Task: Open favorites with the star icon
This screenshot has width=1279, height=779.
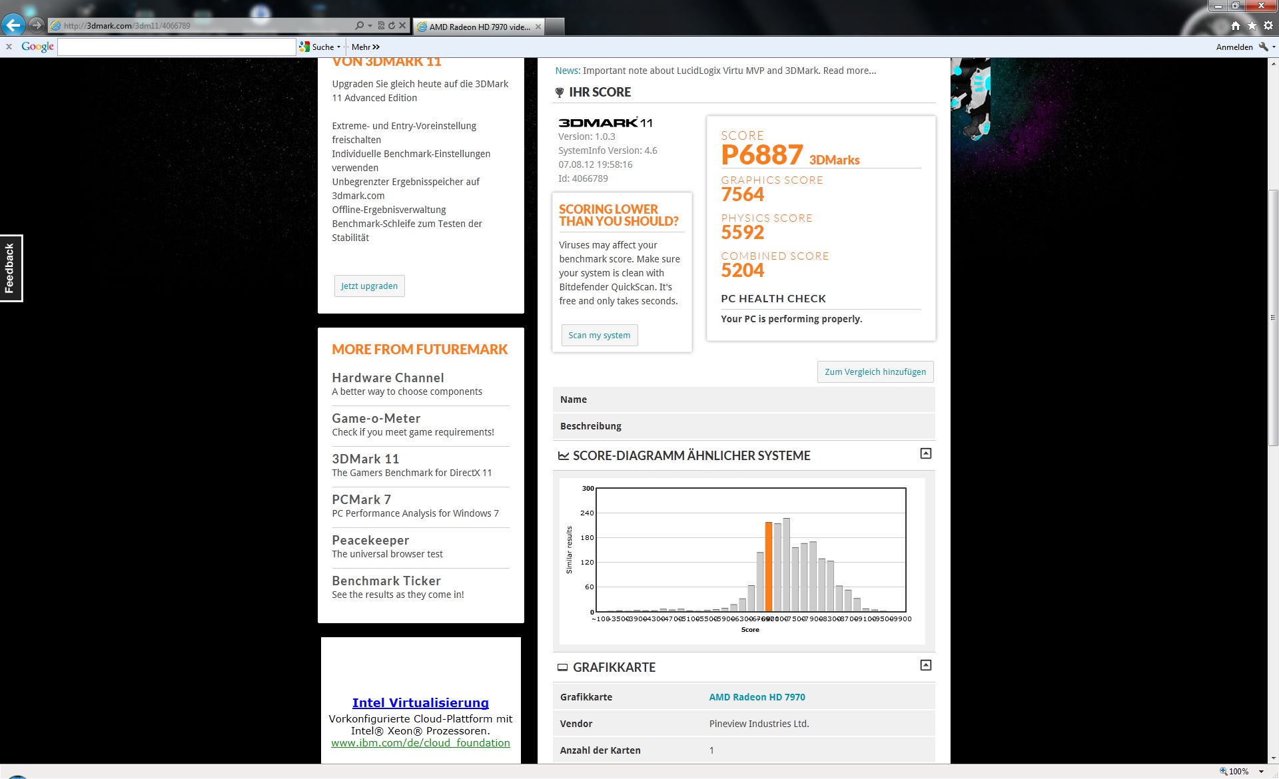Action: pos(1252,25)
